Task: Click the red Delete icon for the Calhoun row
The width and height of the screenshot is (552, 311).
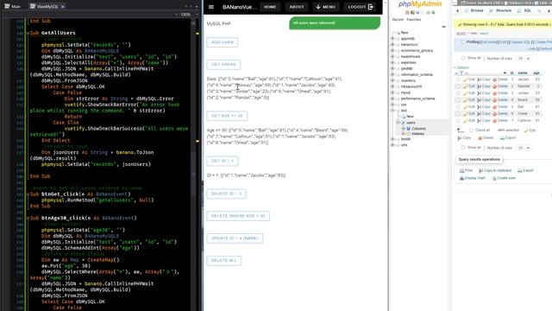Action: click(x=494, y=121)
